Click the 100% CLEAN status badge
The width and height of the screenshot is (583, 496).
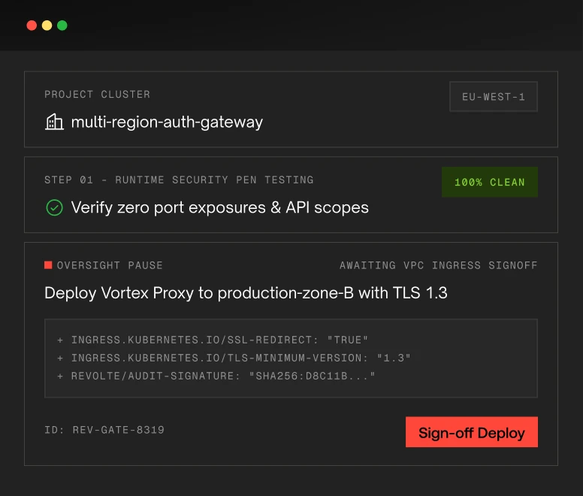[490, 182]
